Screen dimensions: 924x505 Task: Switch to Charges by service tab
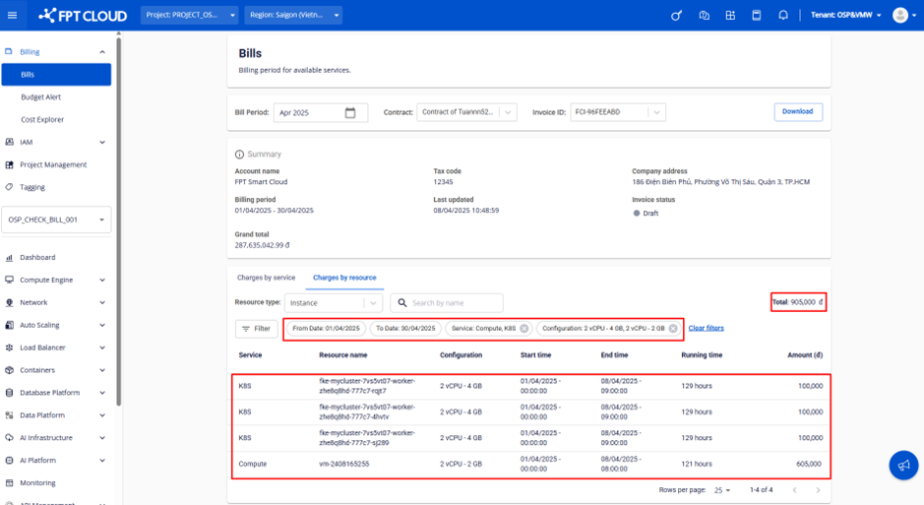(x=266, y=278)
